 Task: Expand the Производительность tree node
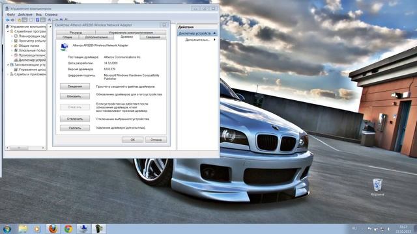(x=12, y=55)
